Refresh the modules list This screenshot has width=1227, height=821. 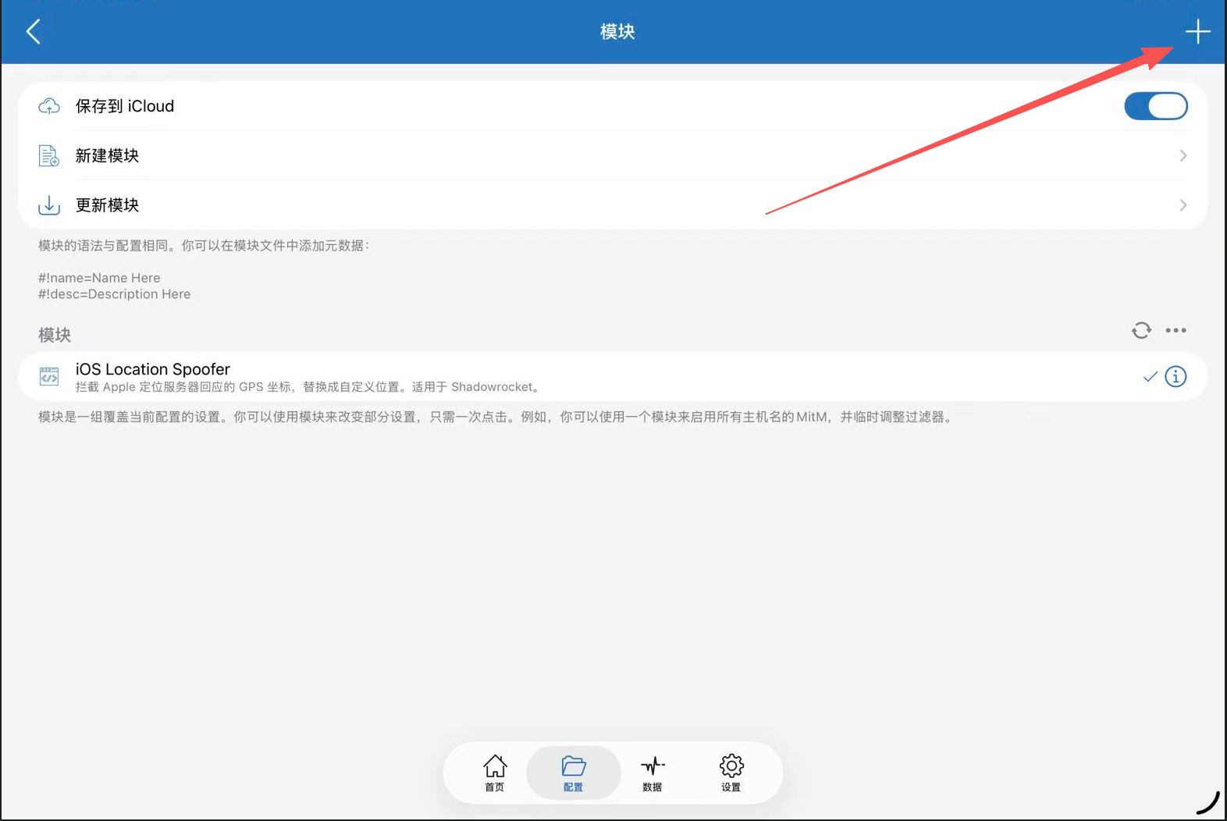[1141, 330]
